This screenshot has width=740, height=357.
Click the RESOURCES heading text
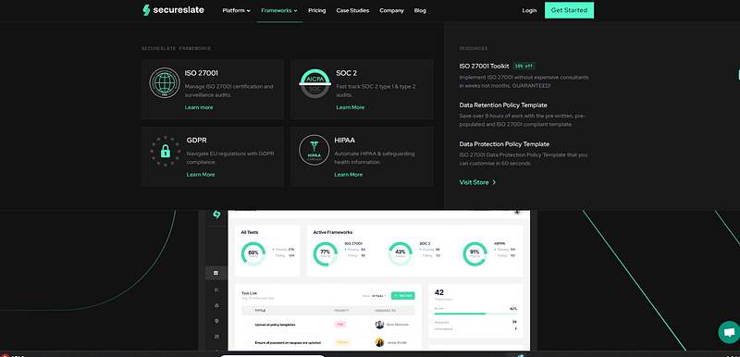coord(474,49)
